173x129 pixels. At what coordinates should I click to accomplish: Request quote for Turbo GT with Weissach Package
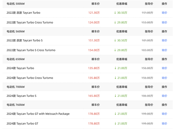tap(164, 114)
